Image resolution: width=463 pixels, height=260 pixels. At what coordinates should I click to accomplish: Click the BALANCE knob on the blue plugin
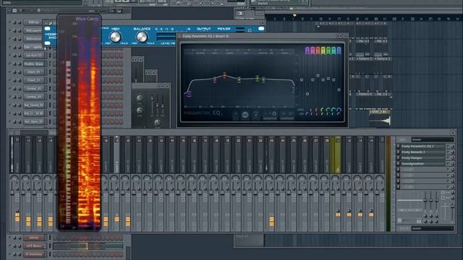[142, 38]
